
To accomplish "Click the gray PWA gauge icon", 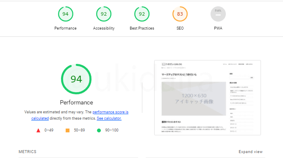I will pos(218,14).
